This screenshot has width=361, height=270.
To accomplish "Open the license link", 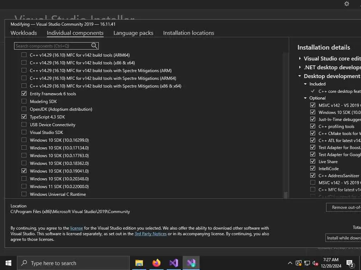I will coord(77,228).
